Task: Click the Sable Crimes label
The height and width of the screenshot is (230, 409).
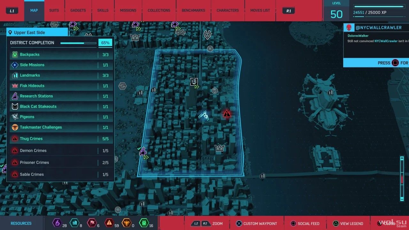Action: click(x=32, y=174)
